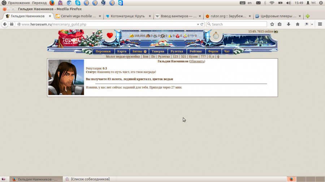This screenshot has height=182, width=325.
Task: Click the icon next to online counter
Action: (276, 32)
